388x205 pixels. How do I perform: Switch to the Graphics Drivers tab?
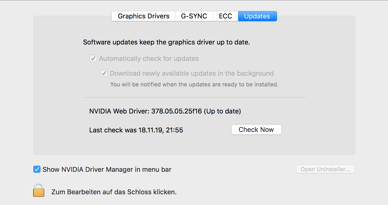[x=144, y=16]
